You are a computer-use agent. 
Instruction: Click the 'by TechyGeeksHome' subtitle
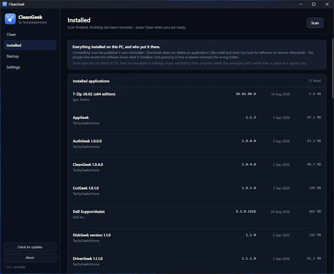(33, 23)
